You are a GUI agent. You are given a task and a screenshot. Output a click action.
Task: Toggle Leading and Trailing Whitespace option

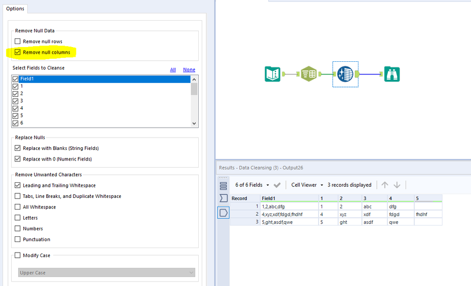[18, 185]
